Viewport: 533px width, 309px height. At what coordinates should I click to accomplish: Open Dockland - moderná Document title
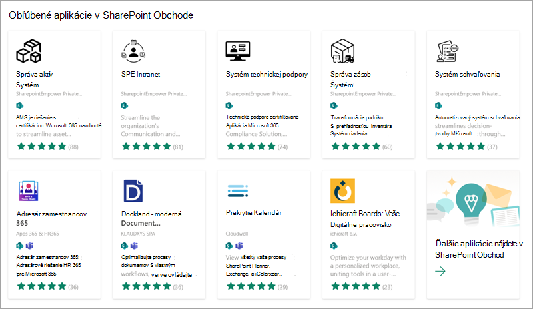(x=151, y=218)
